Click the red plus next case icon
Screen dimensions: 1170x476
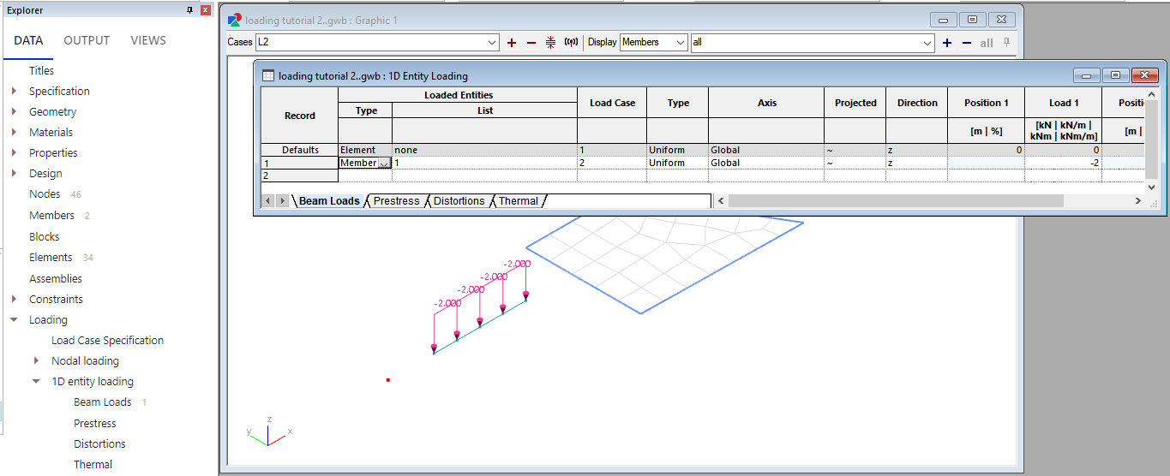(512, 42)
